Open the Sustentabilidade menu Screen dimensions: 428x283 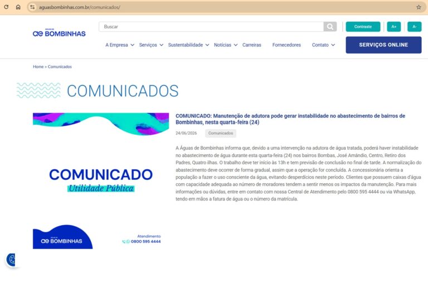click(186, 45)
